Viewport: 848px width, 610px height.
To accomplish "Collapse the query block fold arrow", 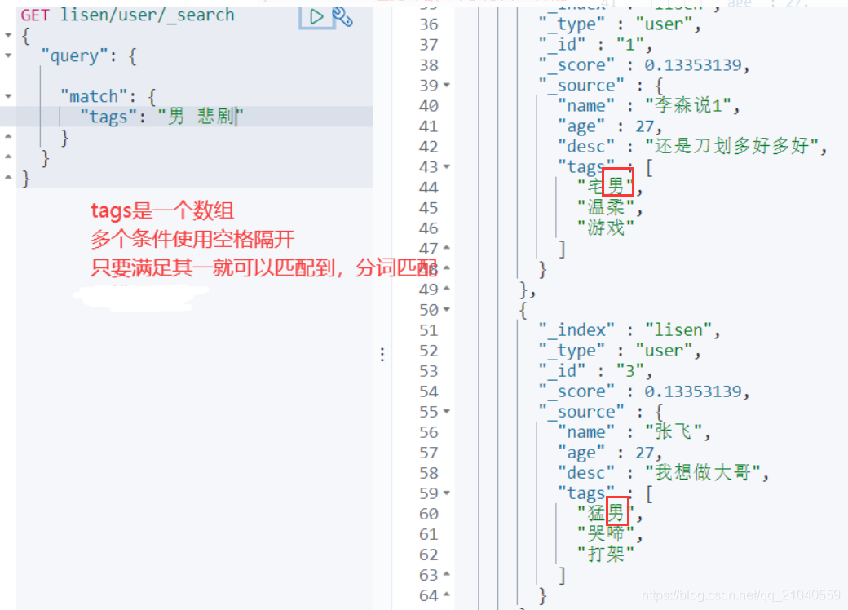I will 8,55.
